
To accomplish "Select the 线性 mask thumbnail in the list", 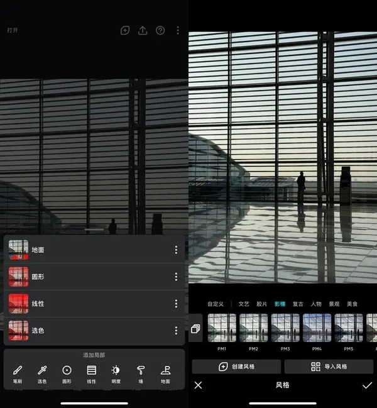I will click(18, 304).
